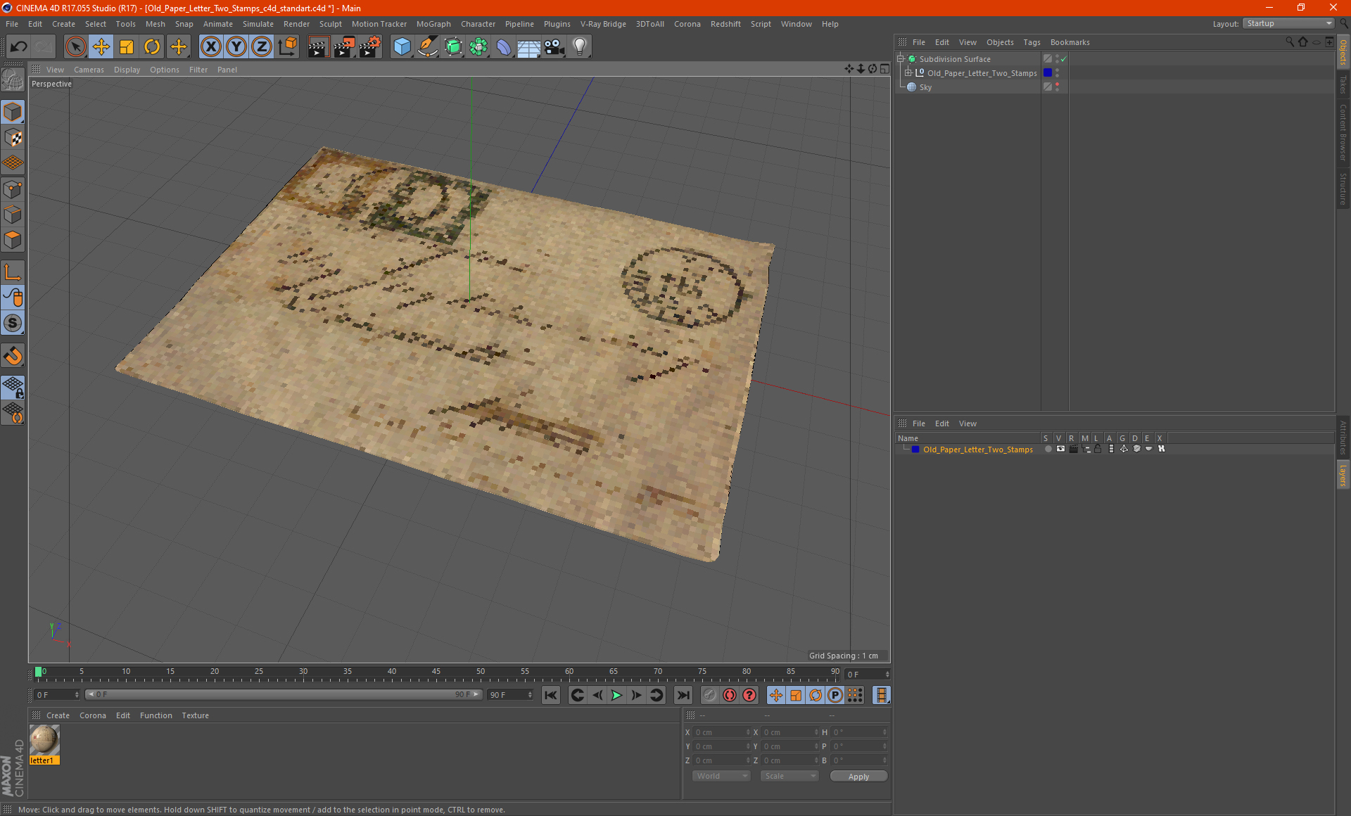This screenshot has height=816, width=1351.
Task: Select the Sky object
Action: click(x=925, y=87)
